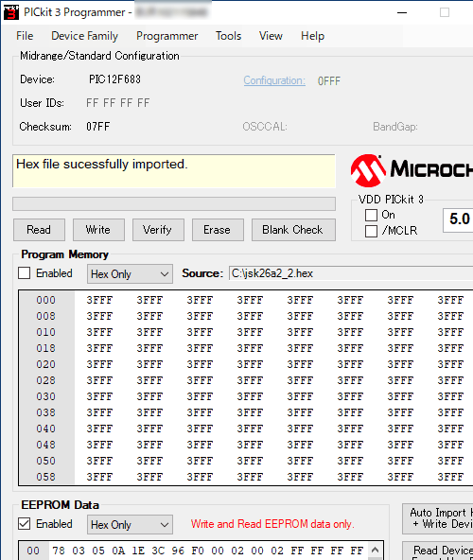Click program memory address 048
Viewport: 473px width, 560px height.
[46, 445]
